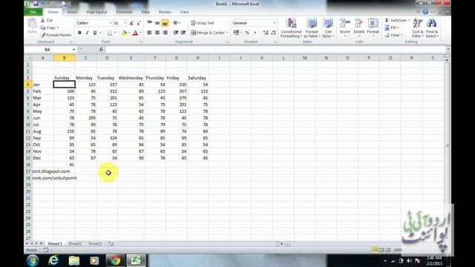Open Google Chrome from the taskbar
This screenshot has width=475, height=267.
coord(115,260)
